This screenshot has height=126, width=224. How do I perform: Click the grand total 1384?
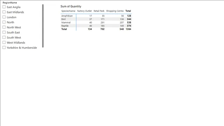click(128, 29)
